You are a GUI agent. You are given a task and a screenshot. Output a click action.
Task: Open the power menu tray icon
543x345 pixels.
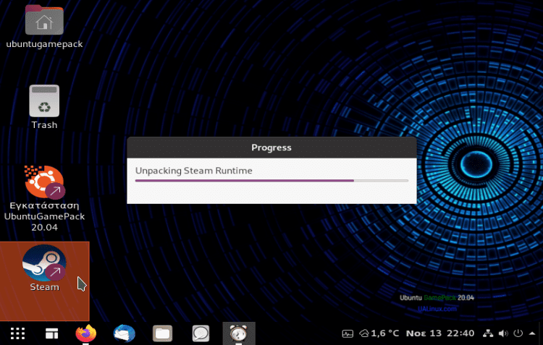[518, 333]
